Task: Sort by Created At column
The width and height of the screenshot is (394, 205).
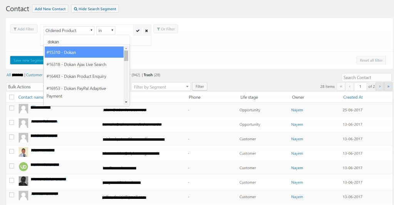Action: click(x=353, y=97)
